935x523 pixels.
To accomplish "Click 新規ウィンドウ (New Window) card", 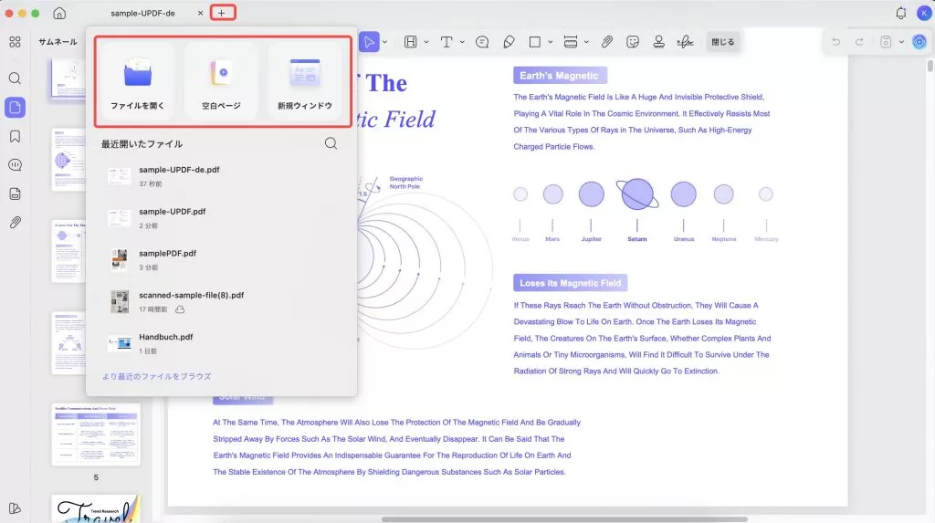I will click(305, 83).
